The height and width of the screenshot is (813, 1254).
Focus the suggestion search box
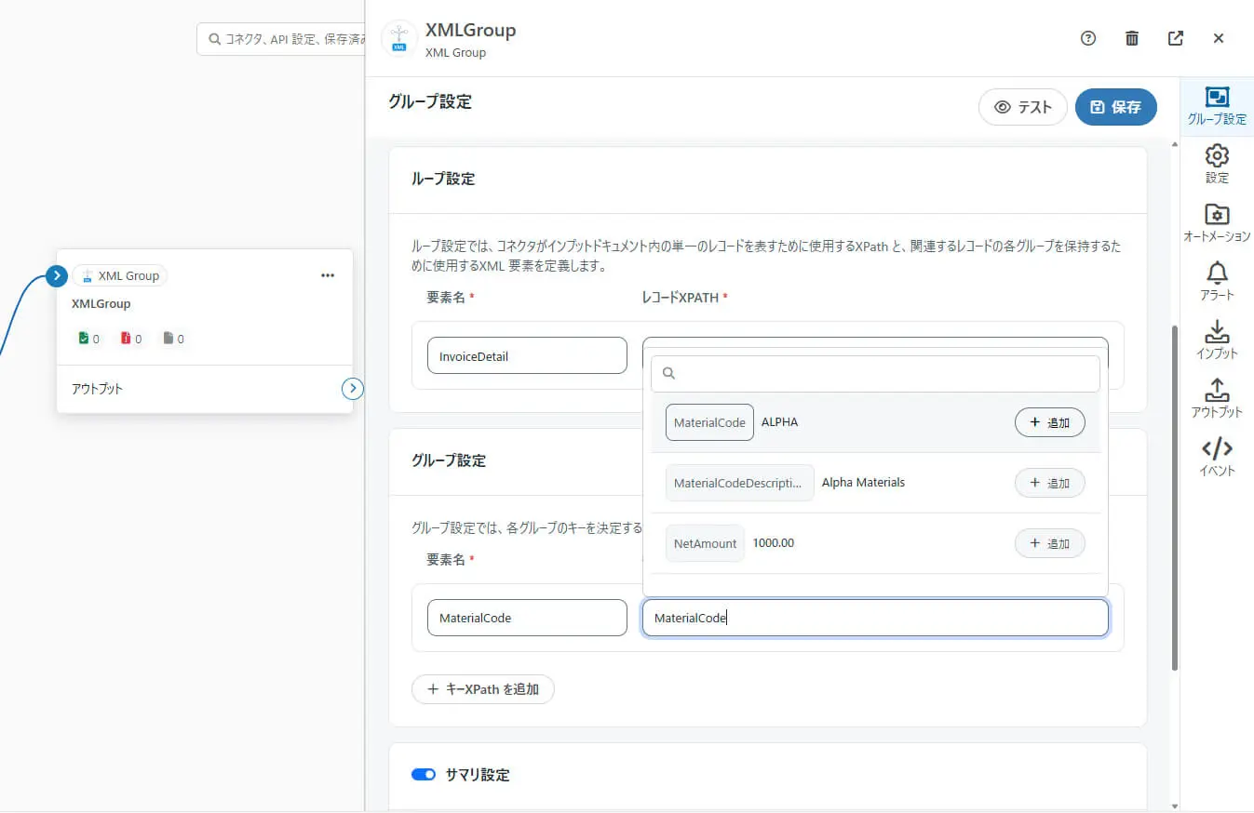[x=875, y=373]
